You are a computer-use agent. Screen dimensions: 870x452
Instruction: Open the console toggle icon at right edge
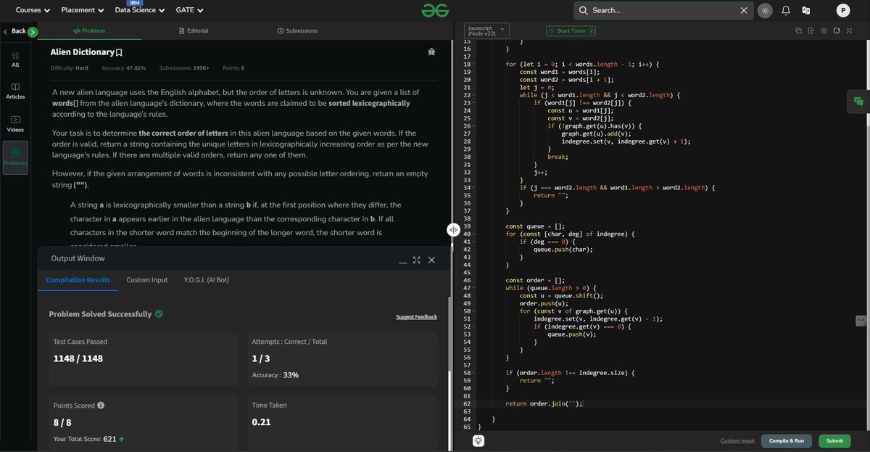coord(861,320)
